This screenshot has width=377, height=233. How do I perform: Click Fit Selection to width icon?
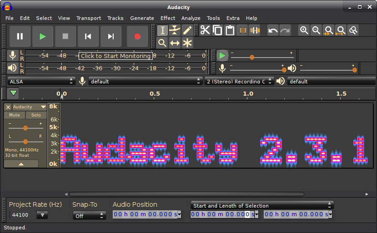click(x=328, y=30)
